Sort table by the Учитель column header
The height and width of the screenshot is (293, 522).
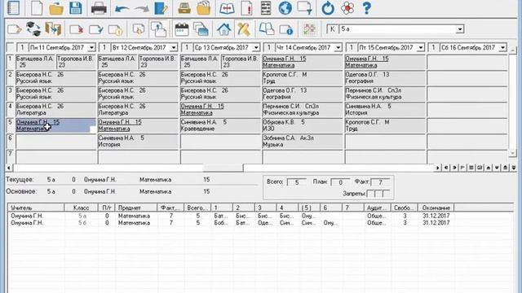coord(36,208)
